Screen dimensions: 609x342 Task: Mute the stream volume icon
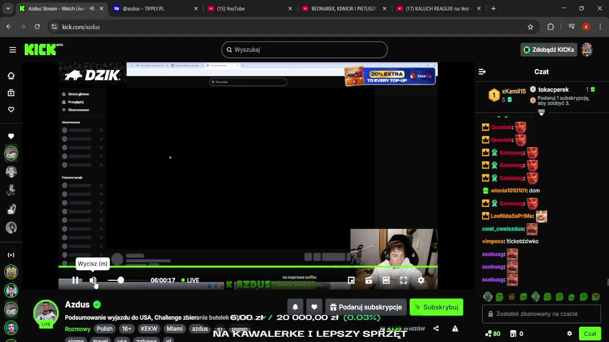click(x=93, y=280)
